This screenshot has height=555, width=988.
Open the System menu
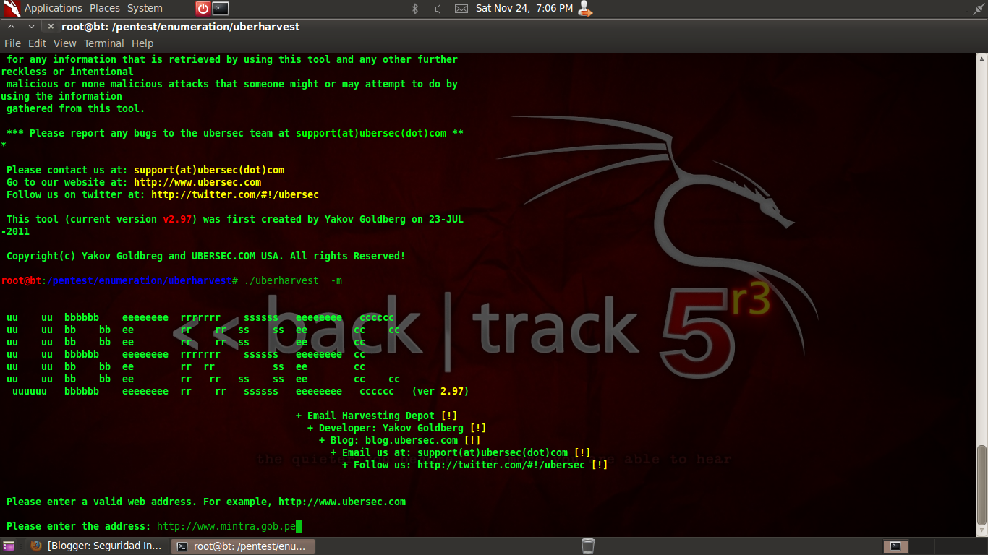[x=145, y=8]
